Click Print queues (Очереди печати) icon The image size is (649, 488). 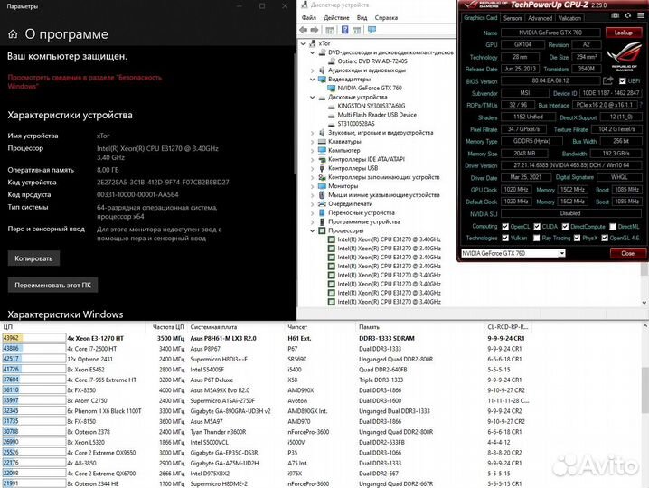click(322, 203)
